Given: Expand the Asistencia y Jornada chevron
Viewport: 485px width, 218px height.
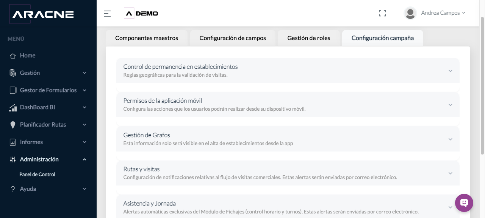Looking at the screenshot, I should point(451,207).
